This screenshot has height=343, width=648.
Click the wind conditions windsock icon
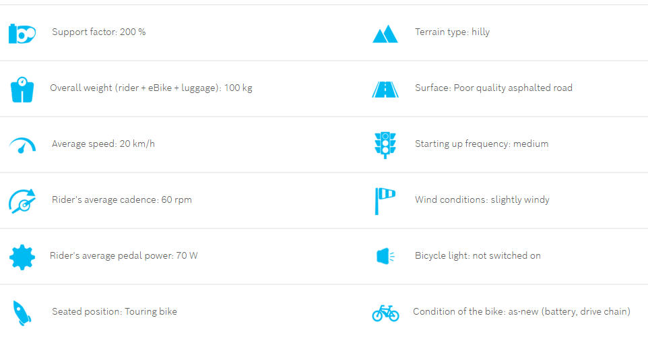[385, 201]
